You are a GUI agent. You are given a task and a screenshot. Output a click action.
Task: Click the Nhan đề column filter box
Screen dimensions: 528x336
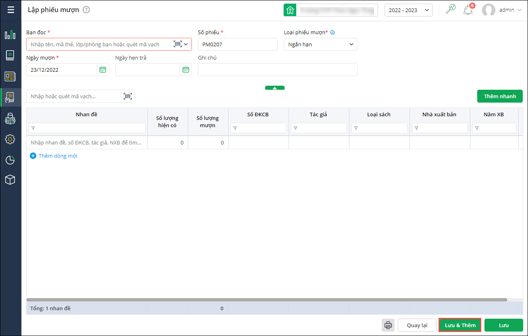click(x=87, y=128)
